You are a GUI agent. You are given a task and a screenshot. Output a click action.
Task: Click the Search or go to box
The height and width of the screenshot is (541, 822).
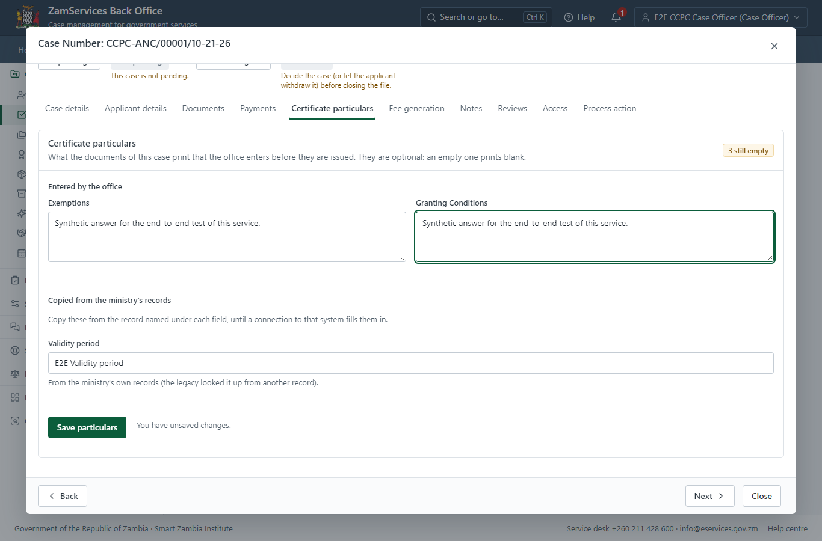486,17
